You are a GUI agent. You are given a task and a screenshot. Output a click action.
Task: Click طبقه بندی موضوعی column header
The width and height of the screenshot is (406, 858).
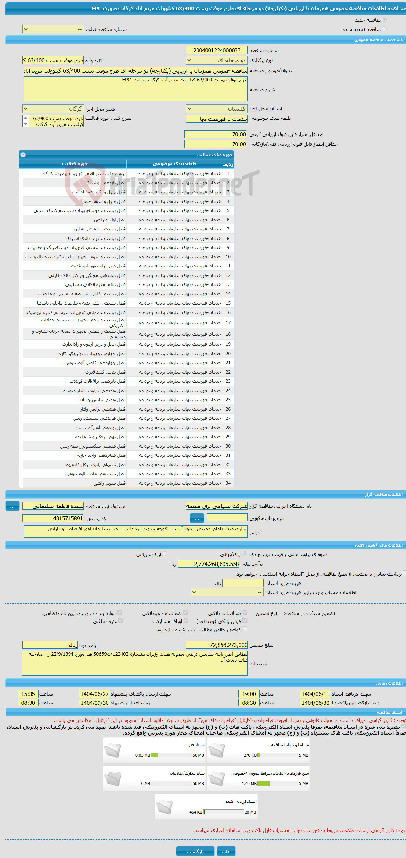[174, 164]
